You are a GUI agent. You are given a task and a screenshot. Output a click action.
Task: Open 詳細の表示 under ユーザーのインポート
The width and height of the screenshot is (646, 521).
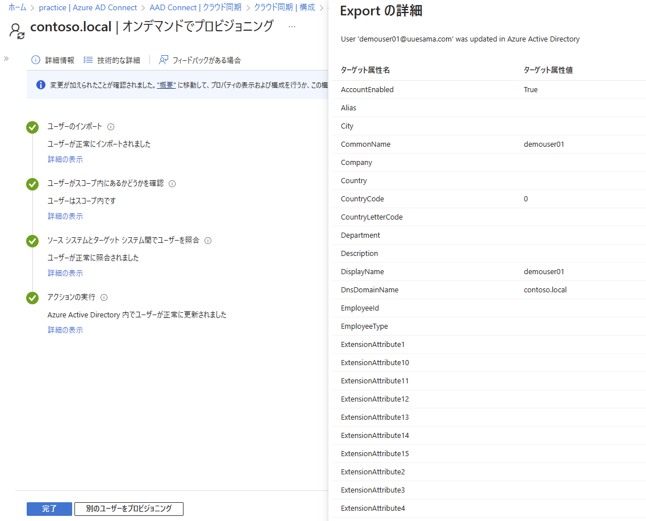65,160
